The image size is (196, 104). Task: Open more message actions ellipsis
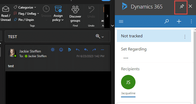[102, 50]
